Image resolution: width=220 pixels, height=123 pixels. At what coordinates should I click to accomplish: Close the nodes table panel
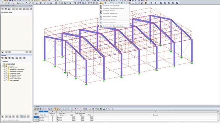click(219, 106)
